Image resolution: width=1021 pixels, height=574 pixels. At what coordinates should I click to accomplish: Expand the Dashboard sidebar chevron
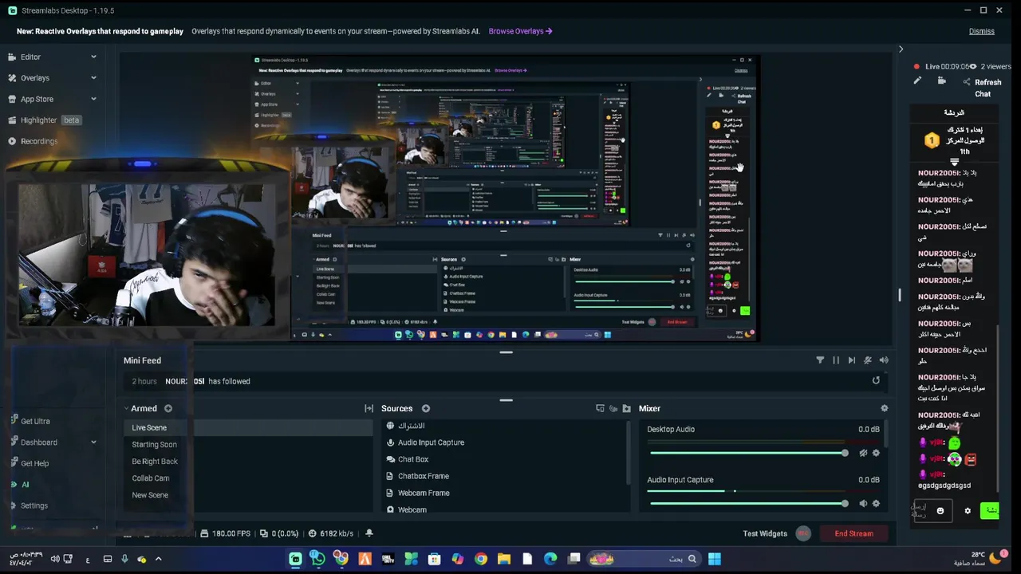pyautogui.click(x=93, y=442)
